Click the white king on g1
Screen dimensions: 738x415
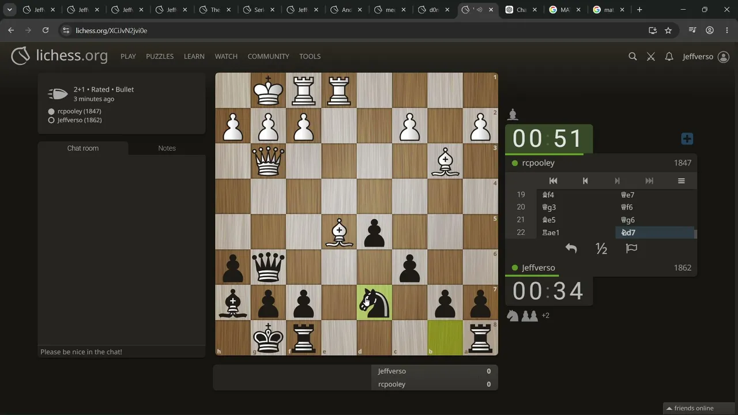[x=268, y=90]
